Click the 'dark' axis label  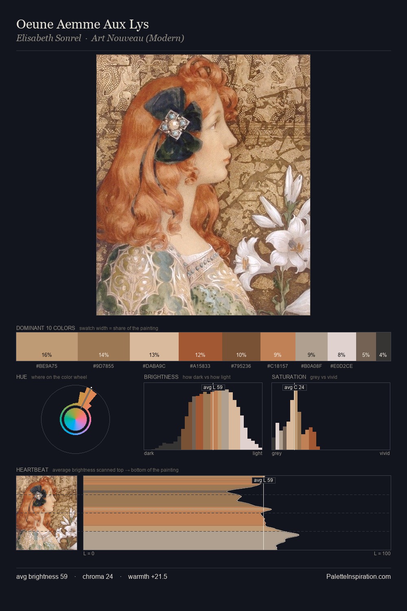pos(149,453)
